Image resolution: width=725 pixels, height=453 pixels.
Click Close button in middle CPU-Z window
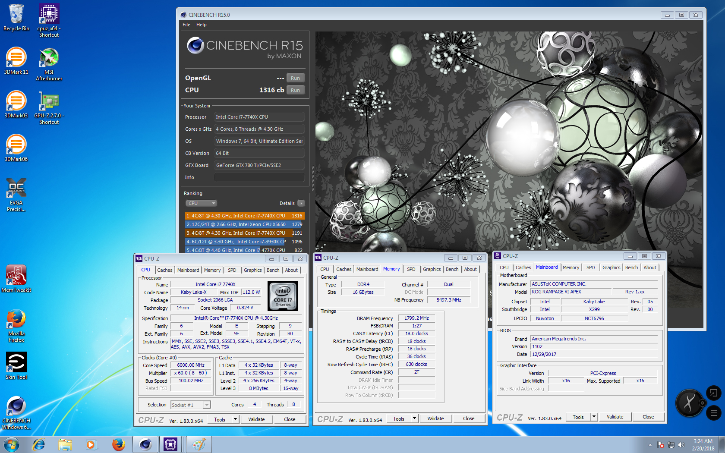[x=469, y=418]
